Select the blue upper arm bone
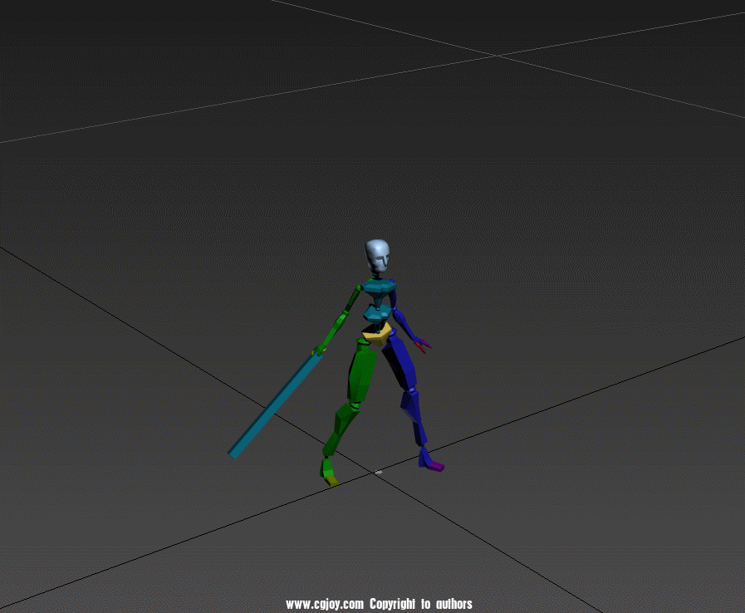745x613 pixels. pyautogui.click(x=395, y=300)
